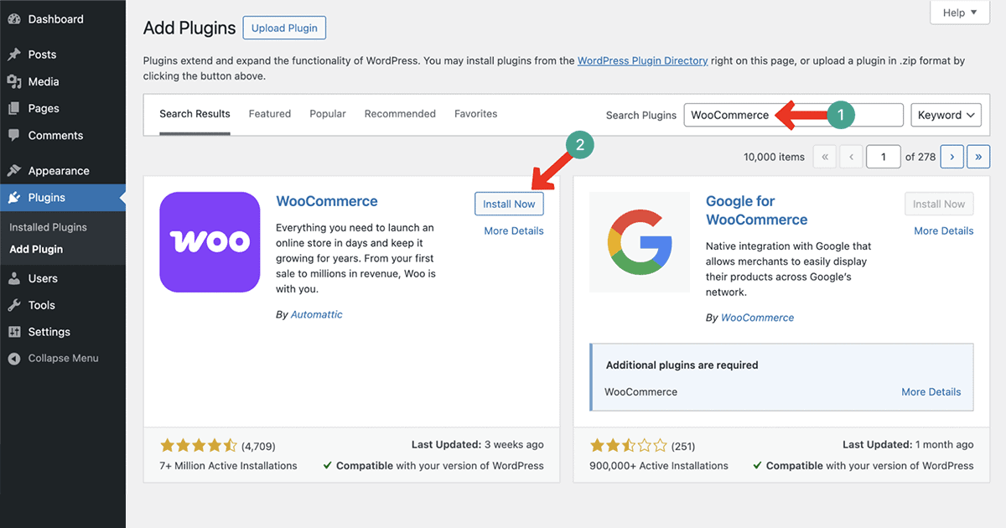The height and width of the screenshot is (528, 1006).
Task: Click the plugin search input field
Action: (x=754, y=115)
